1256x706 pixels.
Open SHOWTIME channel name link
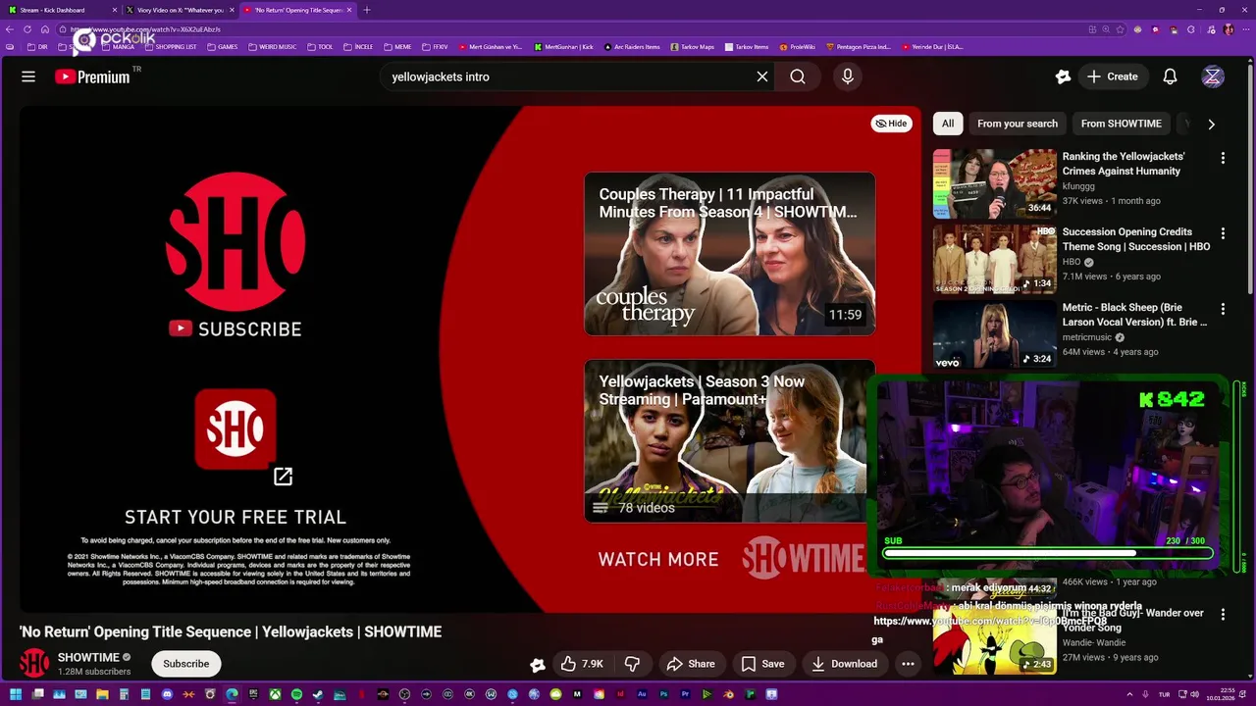87,658
